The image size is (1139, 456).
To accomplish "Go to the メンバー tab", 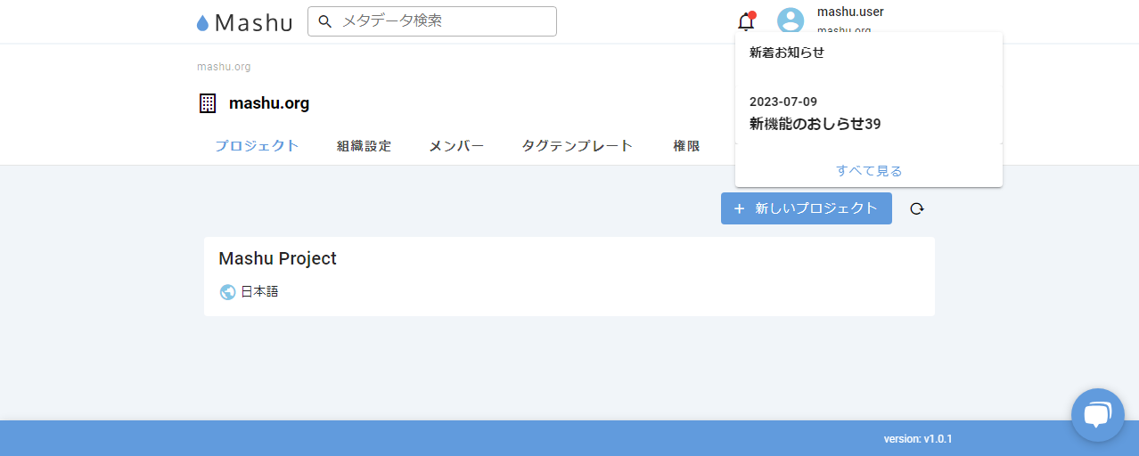I will 456,146.
